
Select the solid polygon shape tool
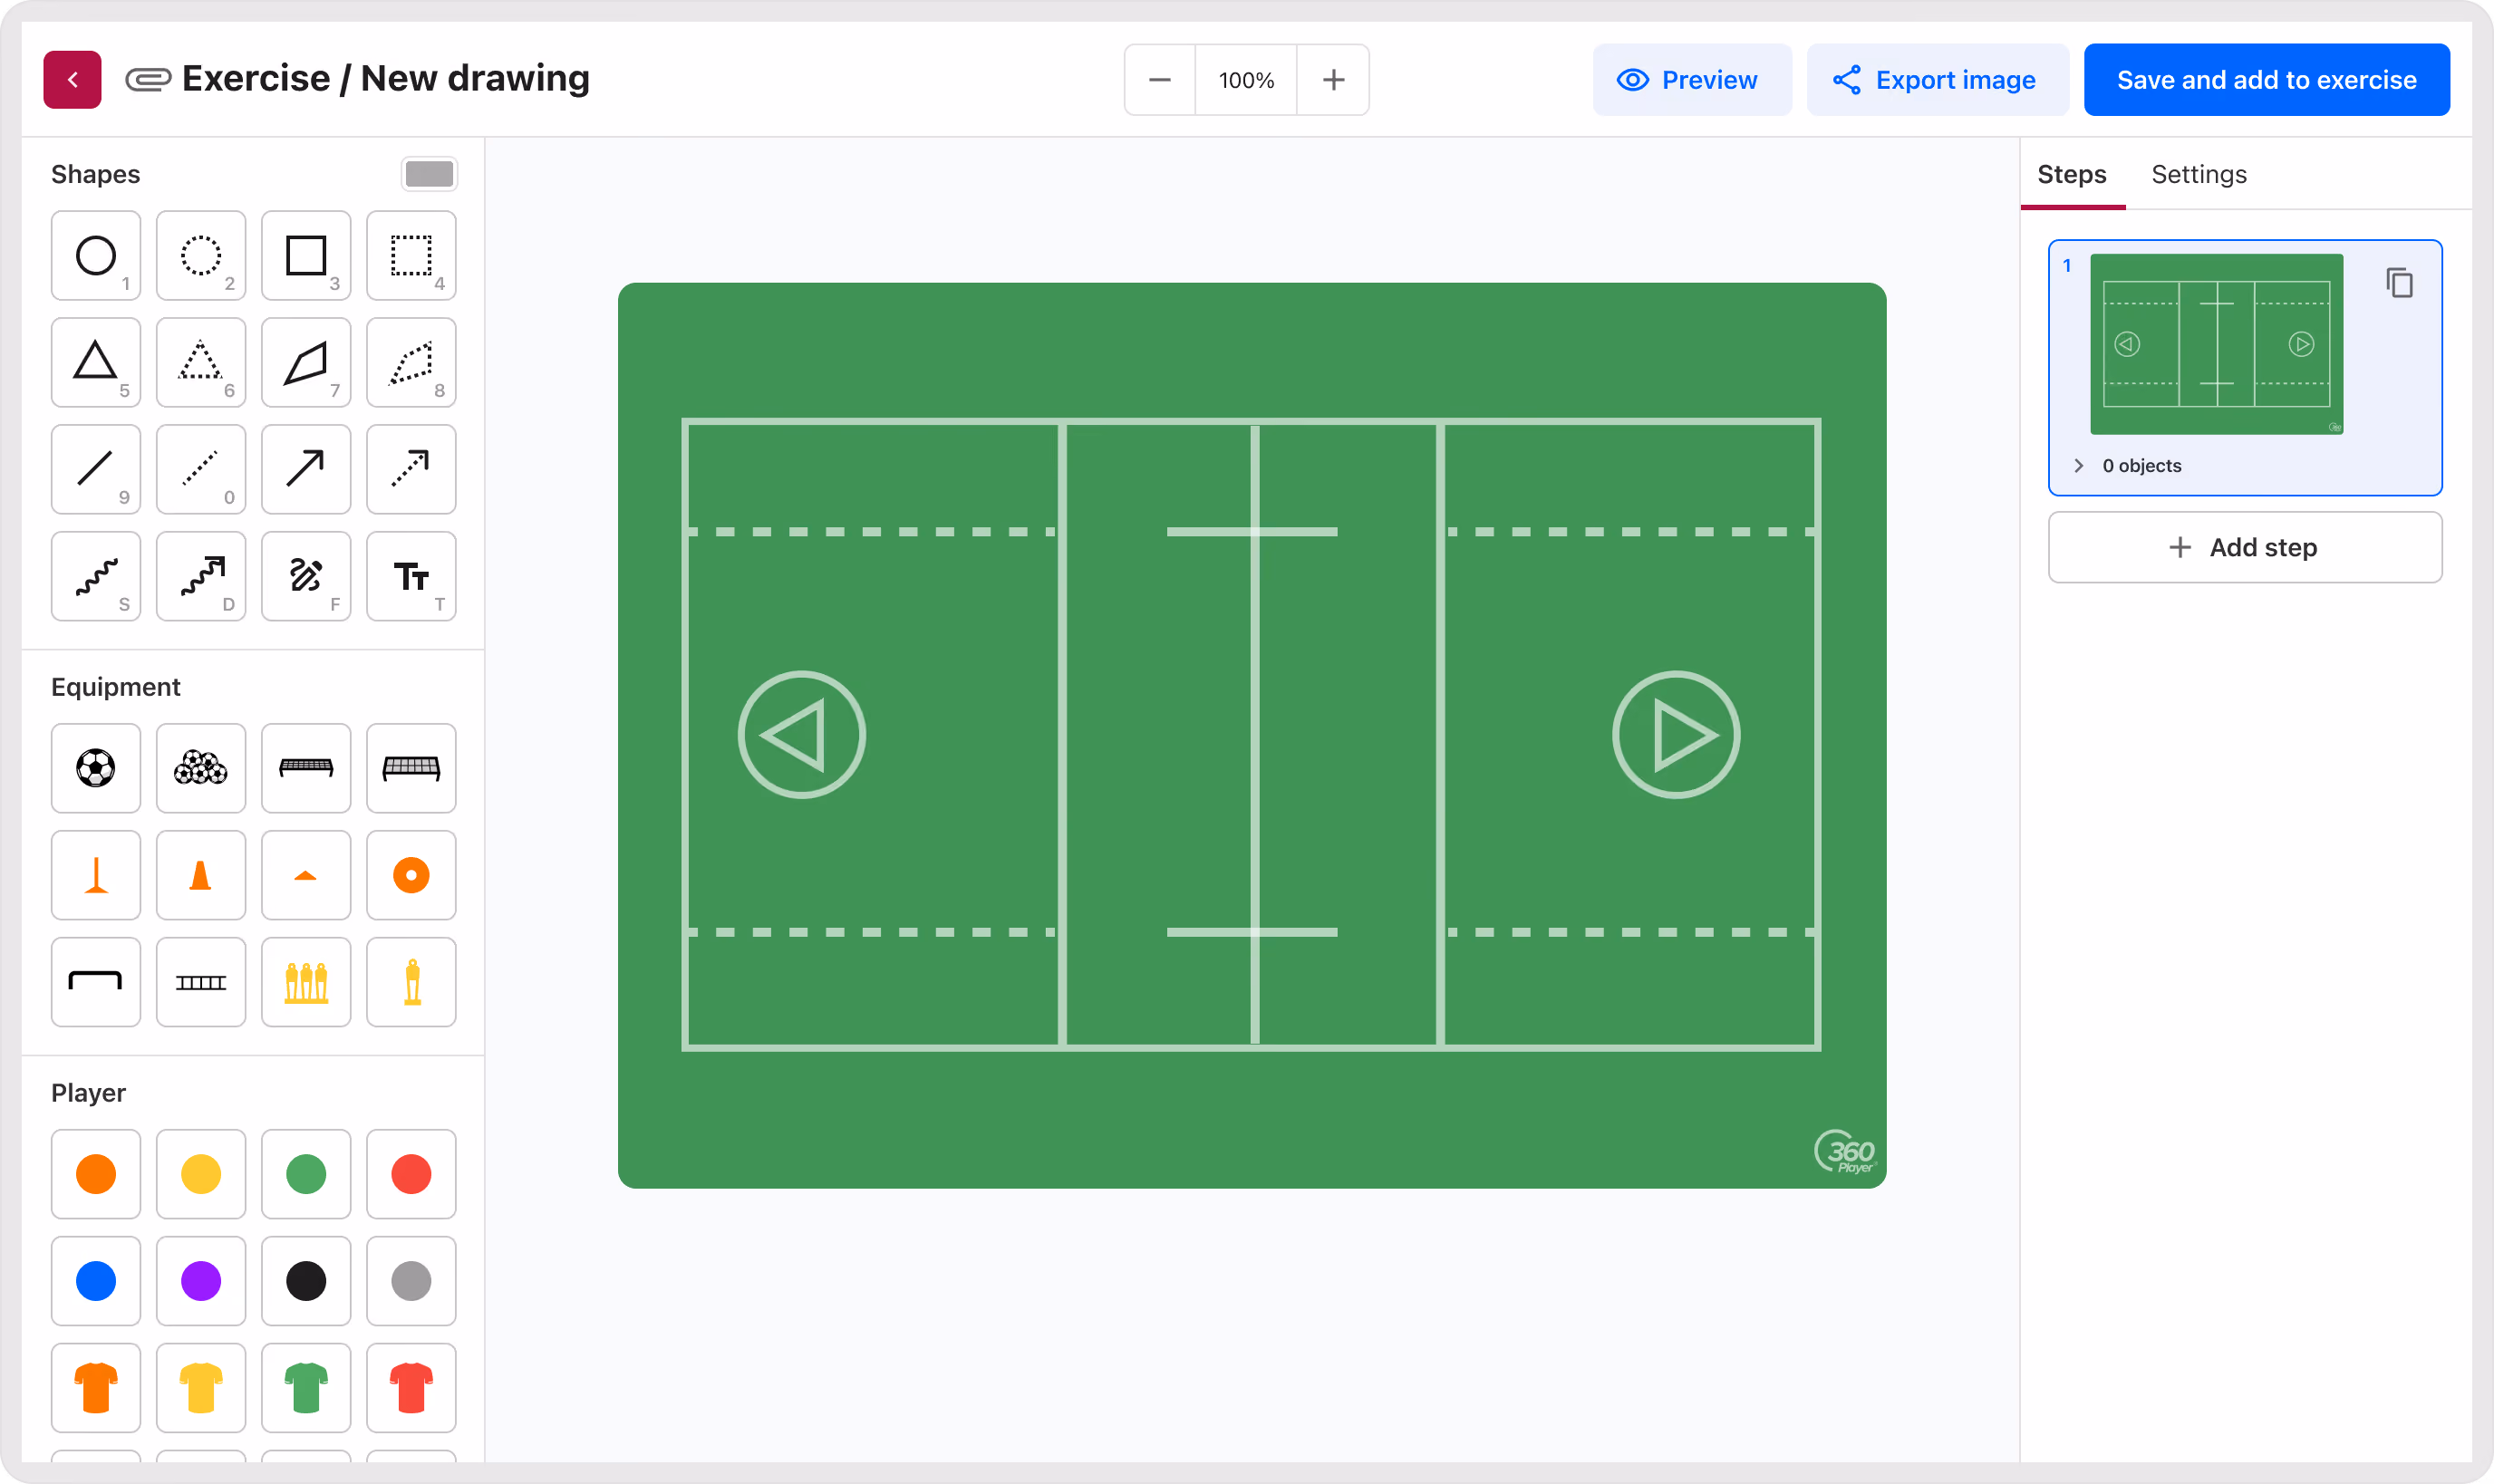click(x=306, y=362)
